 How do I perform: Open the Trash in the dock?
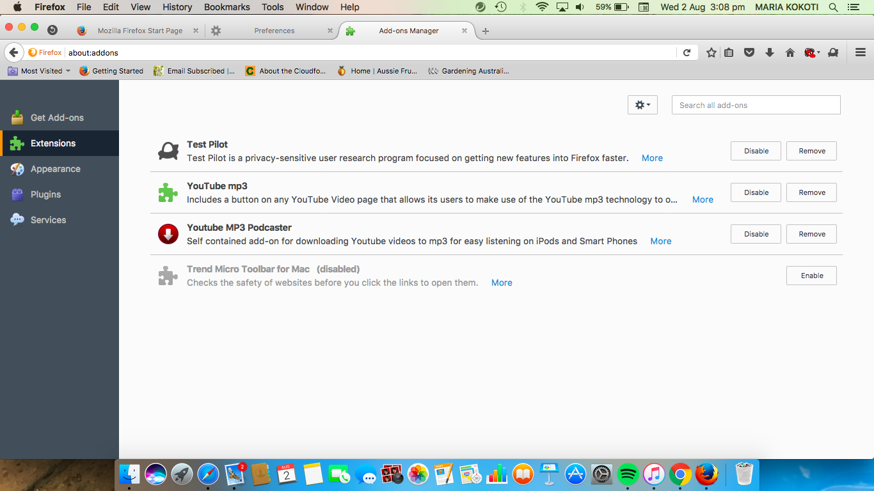coord(743,474)
